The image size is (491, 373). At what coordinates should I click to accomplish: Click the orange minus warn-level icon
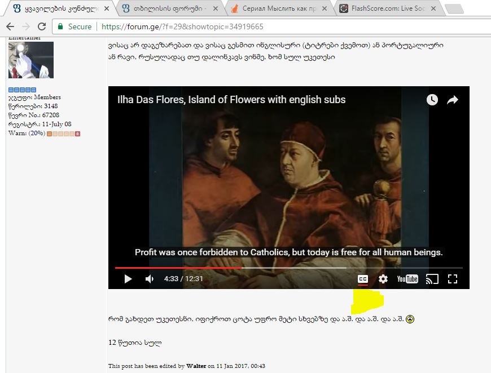point(49,134)
